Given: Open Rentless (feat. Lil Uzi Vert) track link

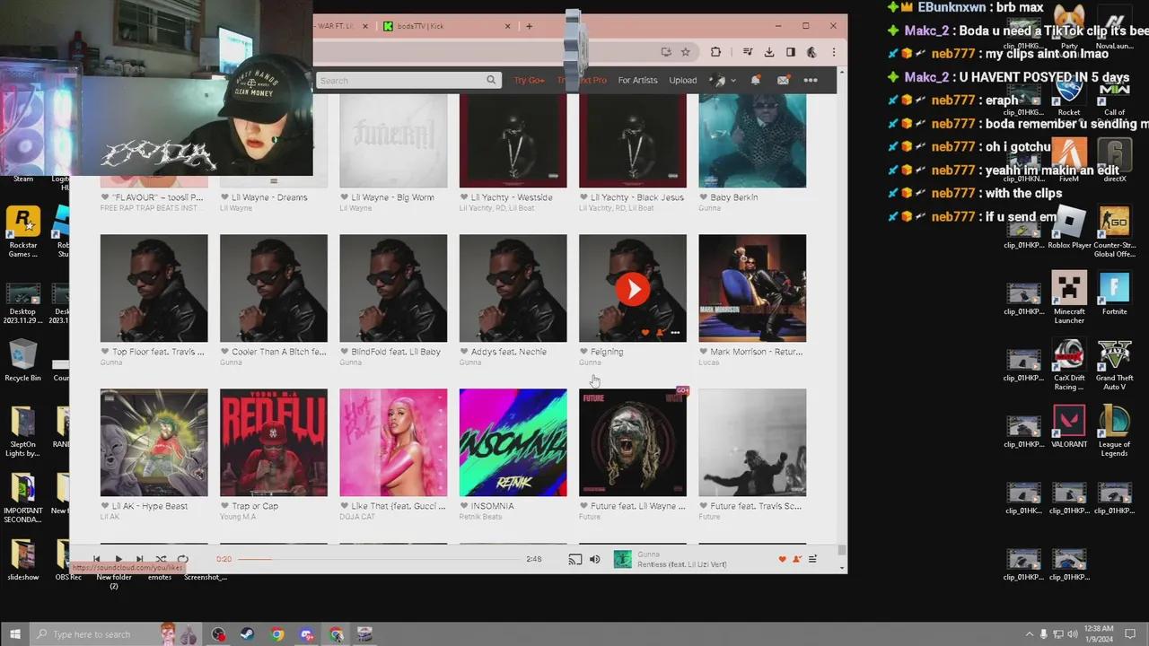Looking at the screenshot, I should coord(682,564).
